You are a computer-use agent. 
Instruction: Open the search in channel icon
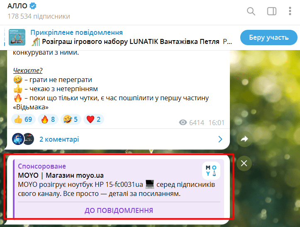(x=251, y=11)
